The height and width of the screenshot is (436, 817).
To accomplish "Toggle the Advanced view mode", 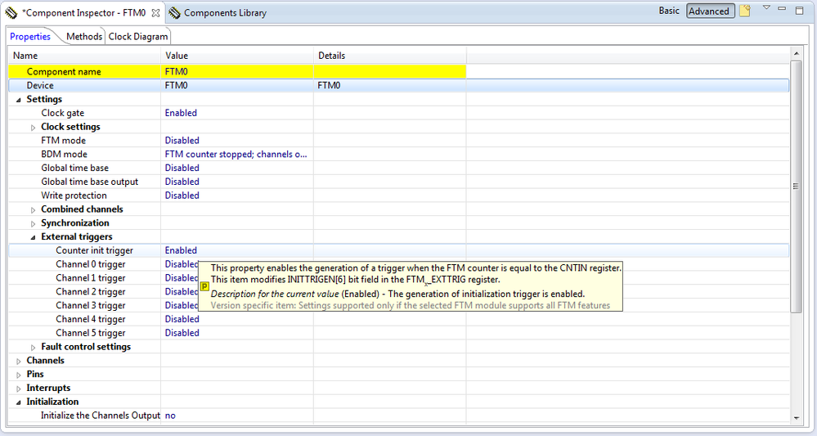I will 708,11.
